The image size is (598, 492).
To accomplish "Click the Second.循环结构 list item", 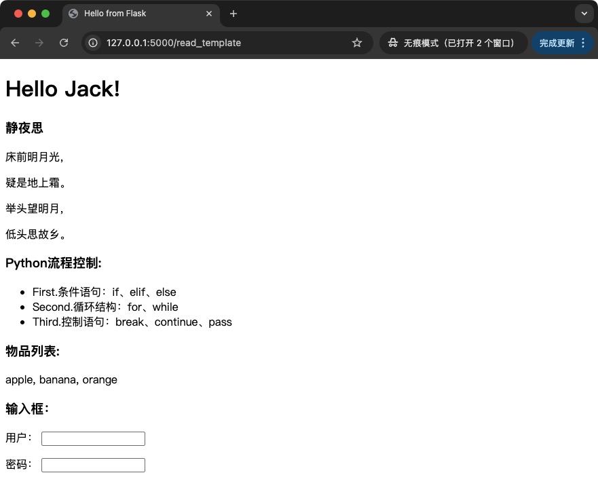I will pyautogui.click(x=105, y=307).
